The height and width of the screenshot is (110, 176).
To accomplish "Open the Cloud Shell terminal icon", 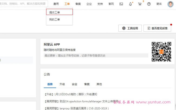I will pyautogui.click(x=121, y=4).
